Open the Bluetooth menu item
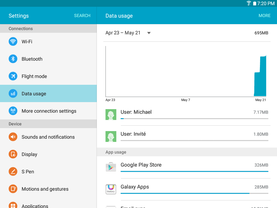This screenshot has height=208, width=277. coord(48,59)
